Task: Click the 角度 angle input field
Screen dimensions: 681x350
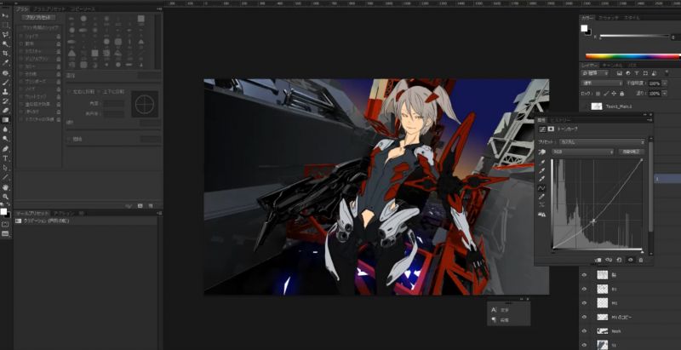Action: [x=114, y=104]
